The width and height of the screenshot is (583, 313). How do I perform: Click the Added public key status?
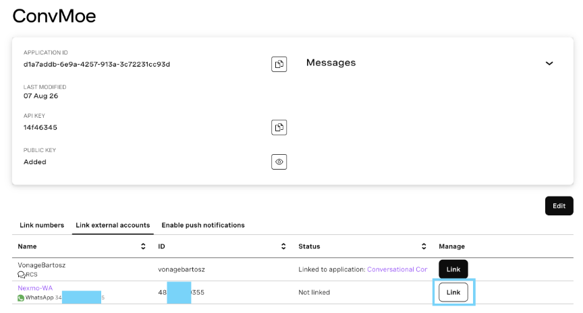click(35, 162)
